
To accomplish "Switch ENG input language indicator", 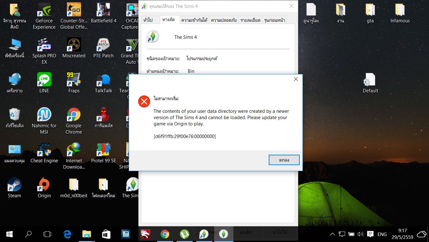I will coord(382,234).
